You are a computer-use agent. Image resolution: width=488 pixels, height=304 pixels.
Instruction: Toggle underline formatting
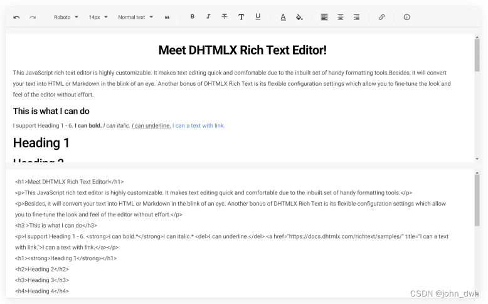tap(258, 17)
